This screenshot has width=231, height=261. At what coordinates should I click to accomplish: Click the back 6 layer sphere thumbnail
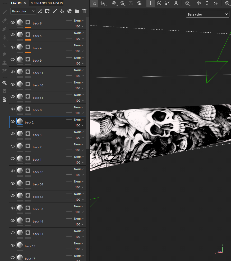(x=20, y=22)
